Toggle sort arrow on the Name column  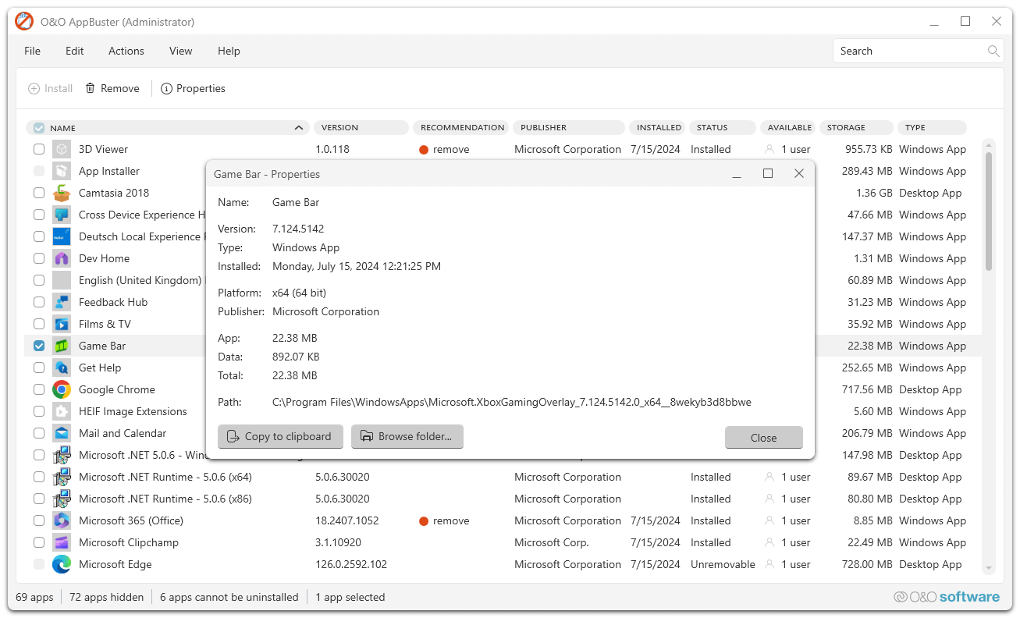click(299, 127)
